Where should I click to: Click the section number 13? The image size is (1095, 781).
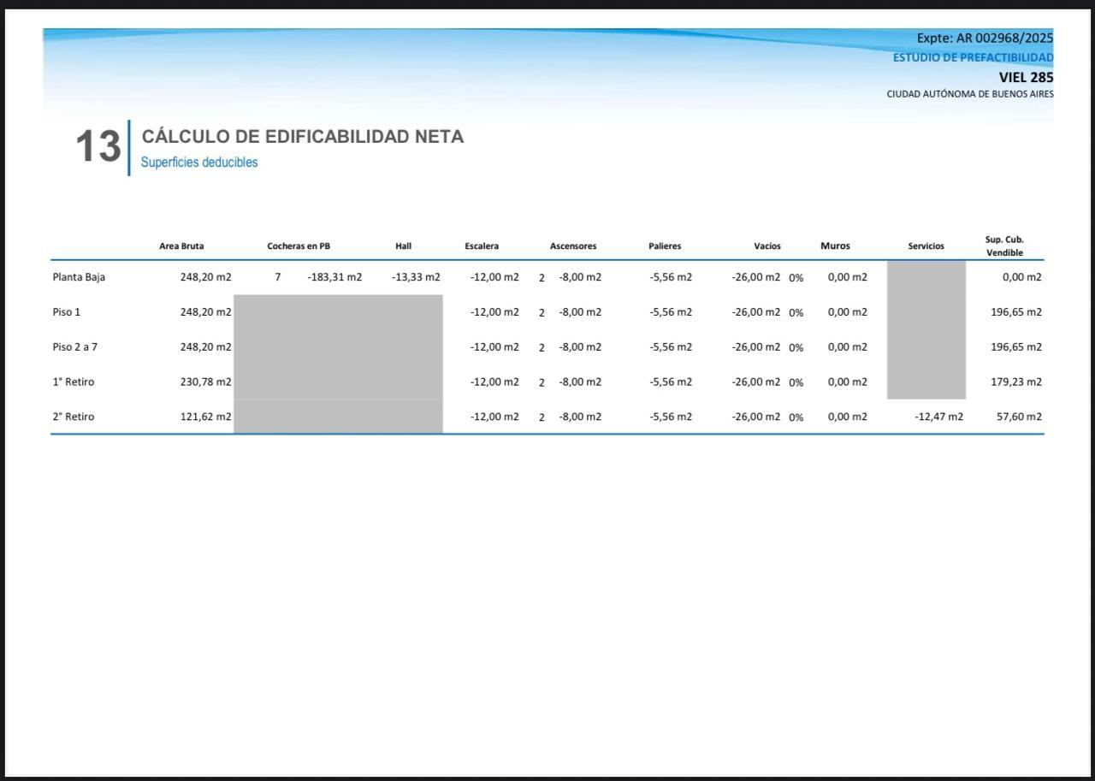[98, 147]
